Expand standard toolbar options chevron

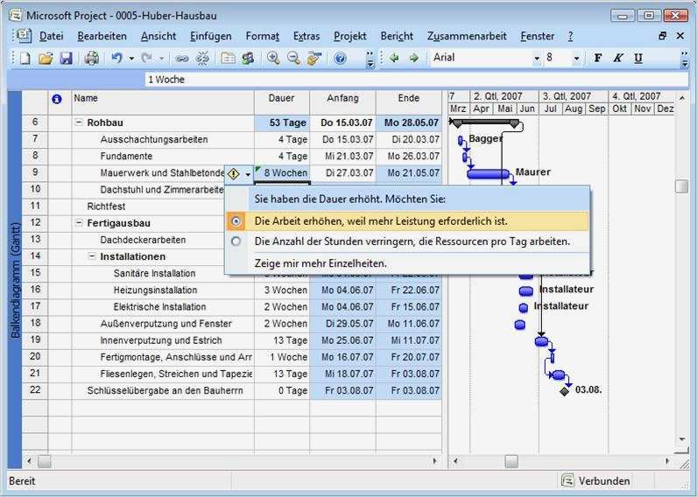click(x=370, y=59)
